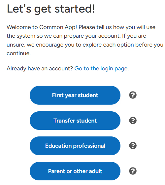Start account creation as a first-year applicant
Screen dimensions: 165x185
click(x=75, y=95)
